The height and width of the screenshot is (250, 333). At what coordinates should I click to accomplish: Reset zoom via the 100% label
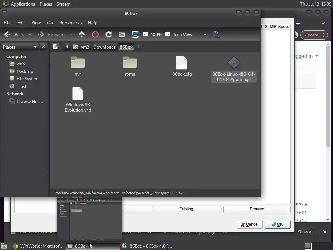point(156,35)
